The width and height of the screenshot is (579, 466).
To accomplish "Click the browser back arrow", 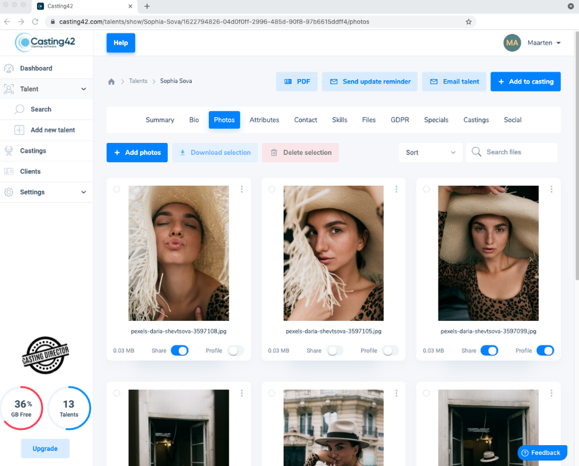I will coord(7,22).
